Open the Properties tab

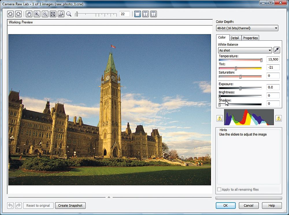point(250,38)
